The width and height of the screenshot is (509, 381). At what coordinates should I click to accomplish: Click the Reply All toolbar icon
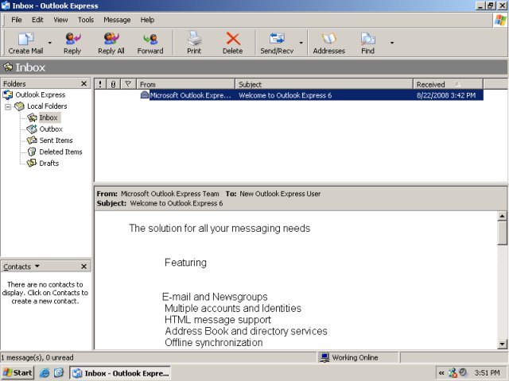tap(111, 43)
